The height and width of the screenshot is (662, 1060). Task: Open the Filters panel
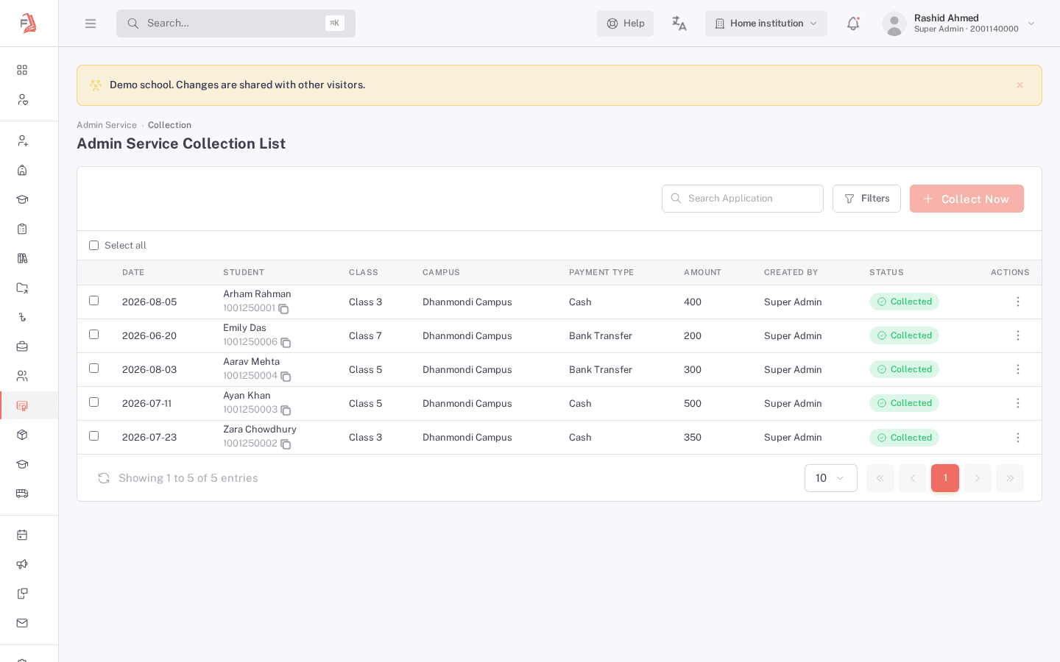pyautogui.click(x=866, y=199)
